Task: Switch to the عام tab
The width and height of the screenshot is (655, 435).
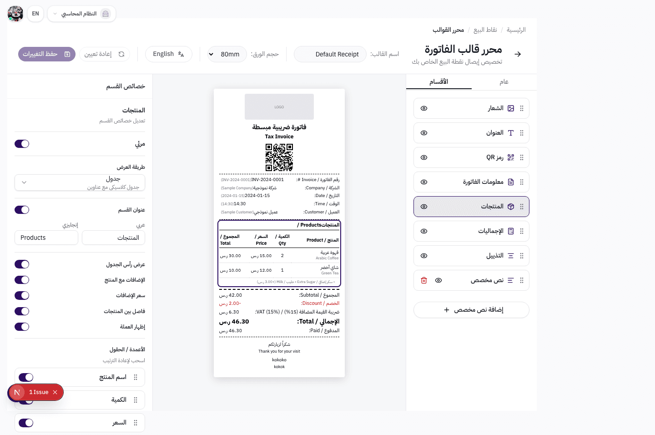Action: [504, 82]
